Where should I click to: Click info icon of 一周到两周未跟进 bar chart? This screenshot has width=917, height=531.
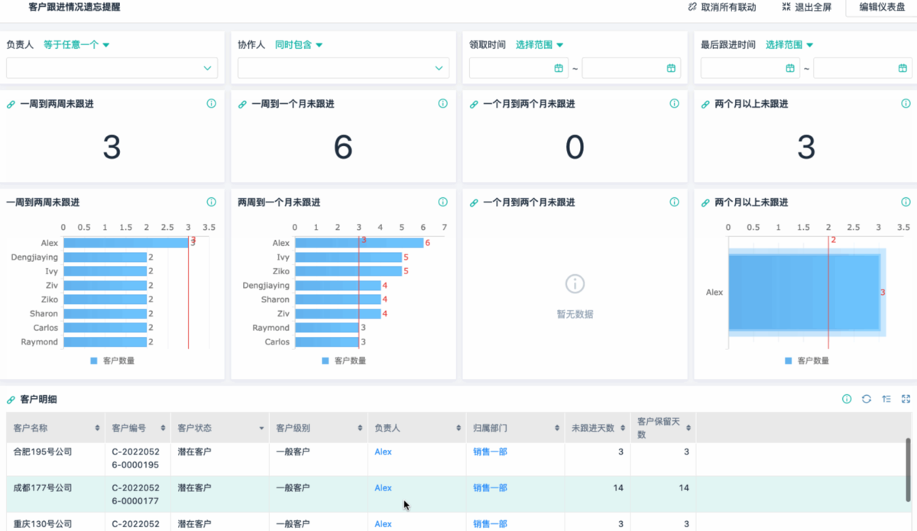[212, 202]
